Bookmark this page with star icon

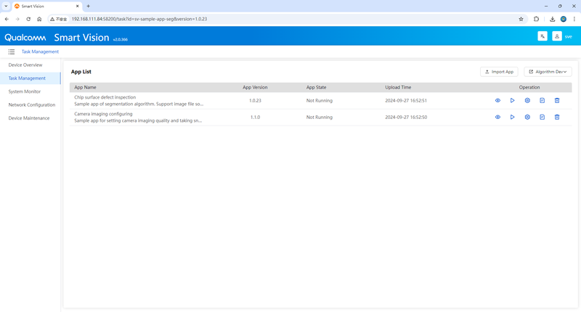(521, 19)
